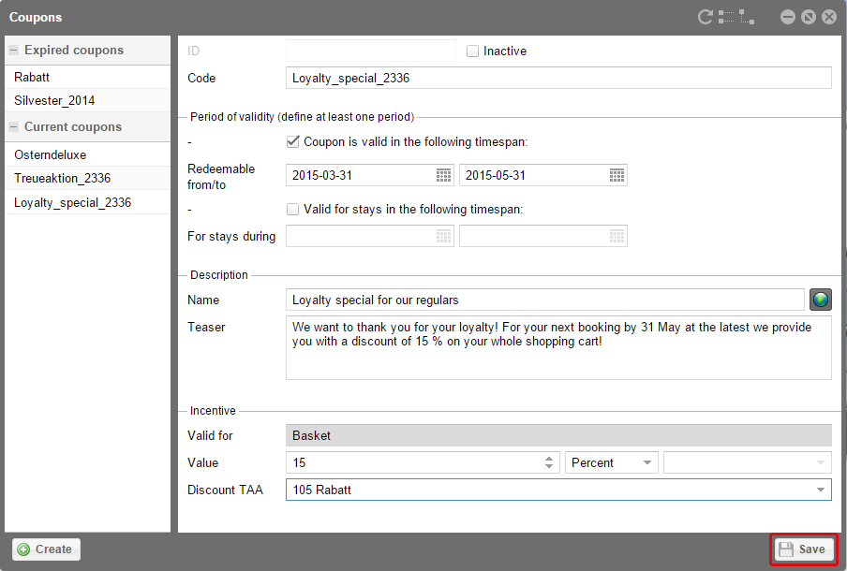Enable the Inactive checkbox
Screen dimensions: 847x571
point(473,51)
